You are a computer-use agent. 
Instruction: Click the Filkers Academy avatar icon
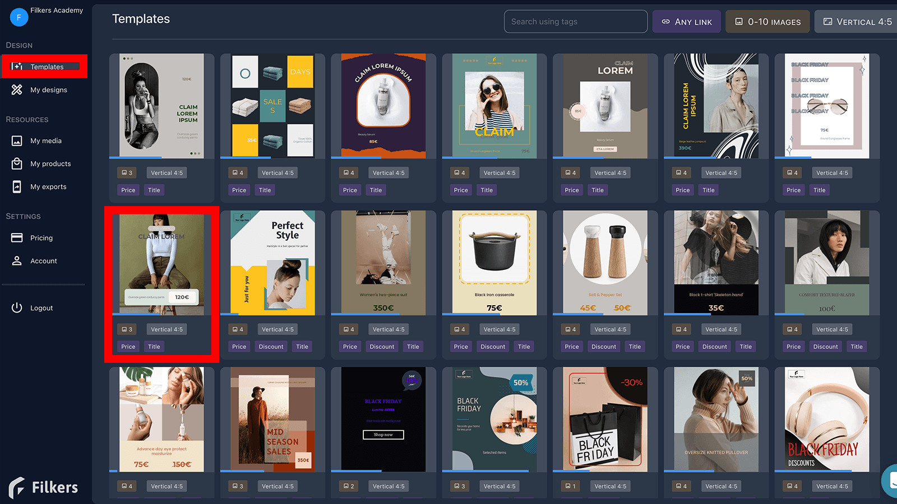pos(19,17)
